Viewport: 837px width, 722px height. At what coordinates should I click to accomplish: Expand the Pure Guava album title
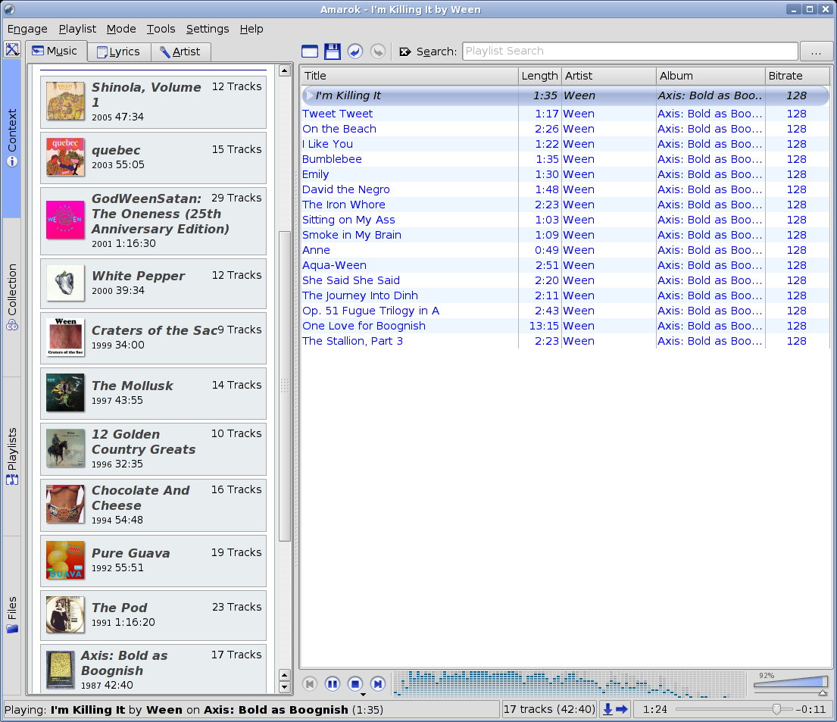[x=131, y=553]
